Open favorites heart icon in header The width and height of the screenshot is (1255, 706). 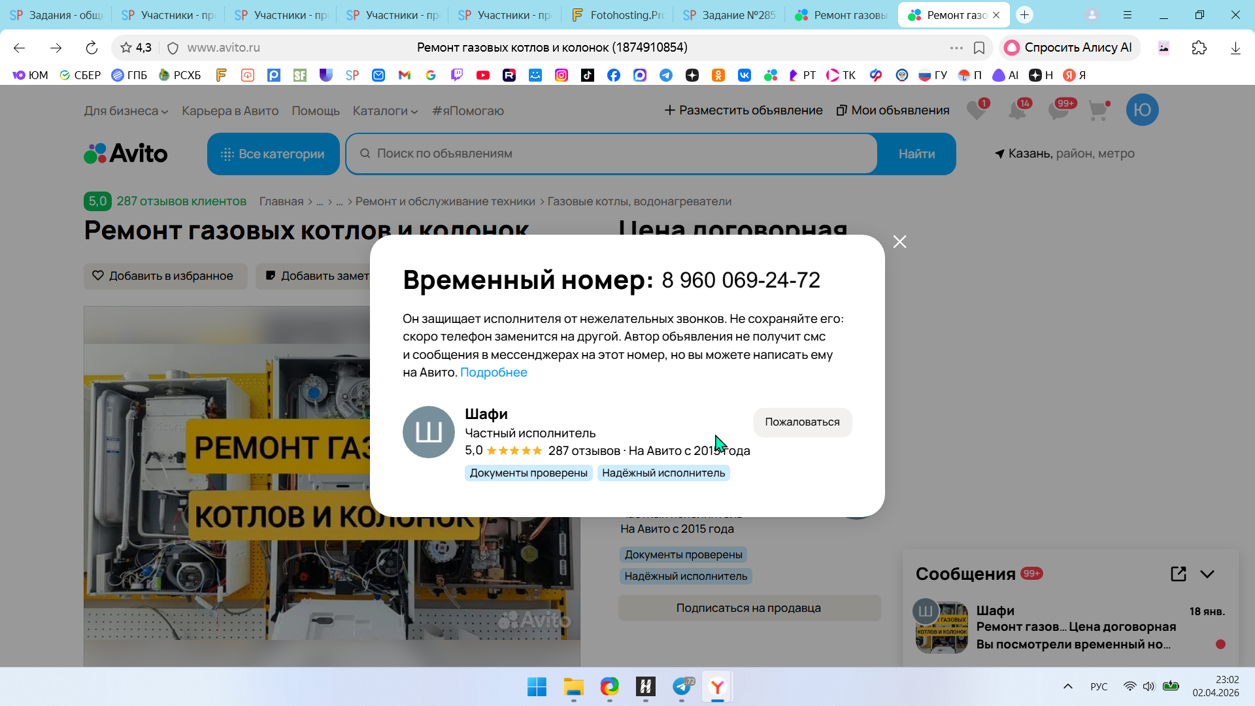tap(977, 110)
